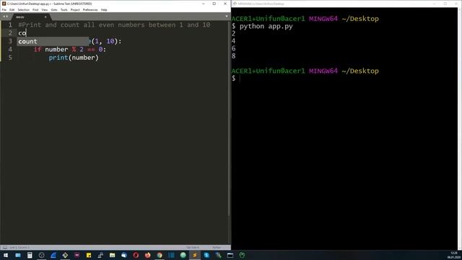
Task: Launch Opera browser from the taskbar
Action: click(136, 255)
